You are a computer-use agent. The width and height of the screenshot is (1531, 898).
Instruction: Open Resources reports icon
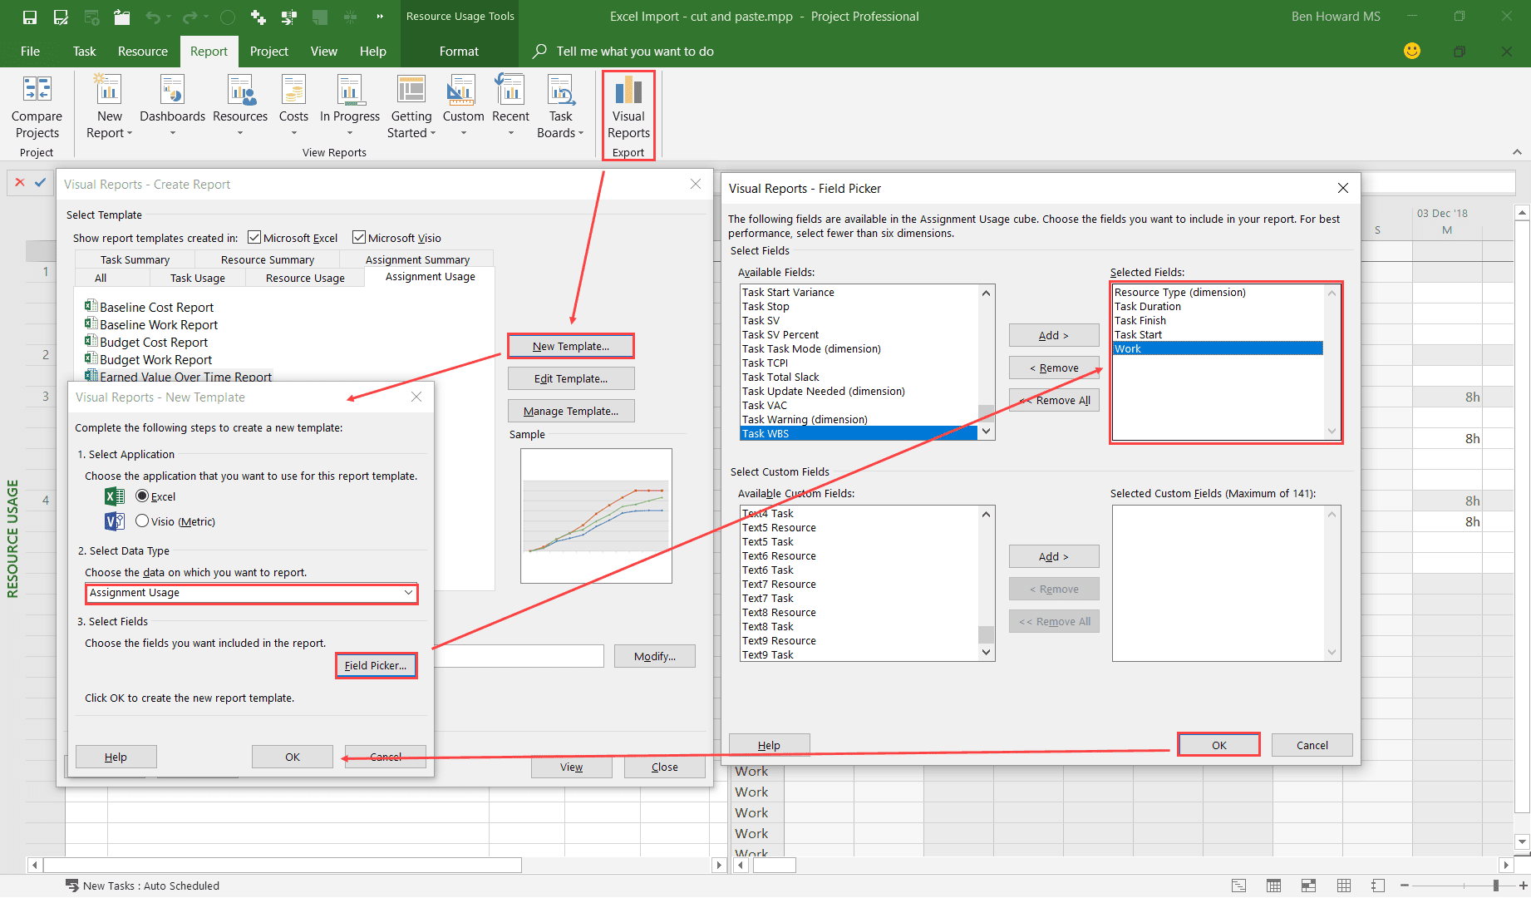tap(240, 90)
